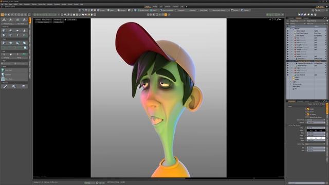Screen dimensions: 329x185
Task: Click the cylinder-shaped icon in bottom tool row
Action: 23,86
